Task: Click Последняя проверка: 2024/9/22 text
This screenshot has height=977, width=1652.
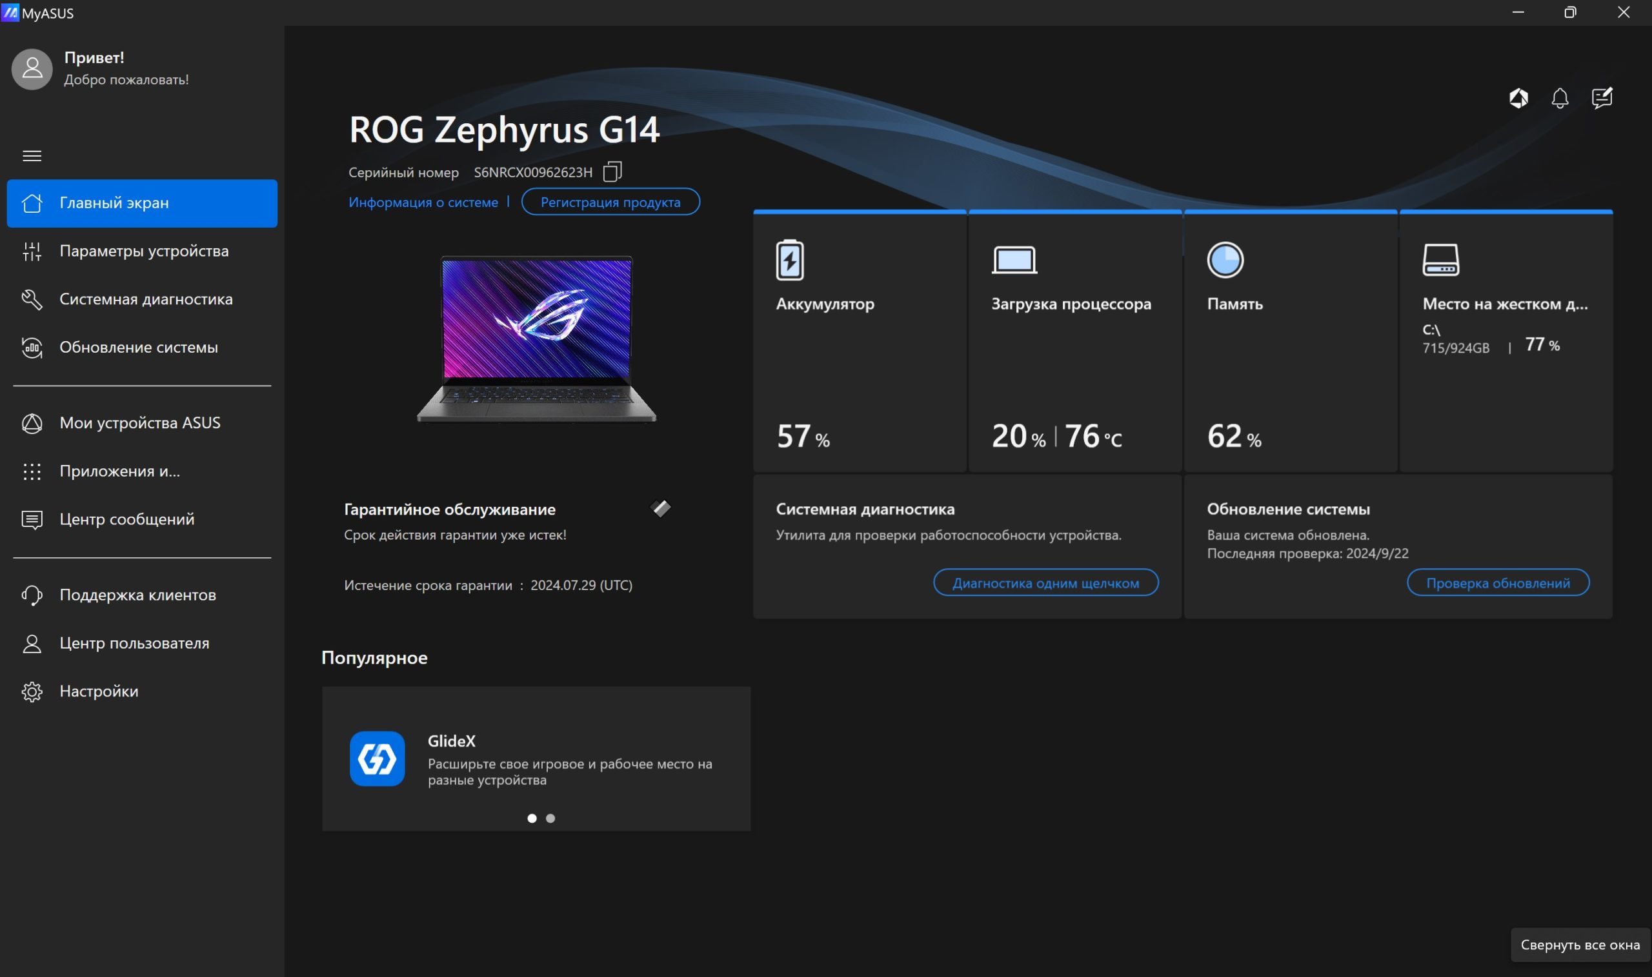Action: [x=1307, y=553]
